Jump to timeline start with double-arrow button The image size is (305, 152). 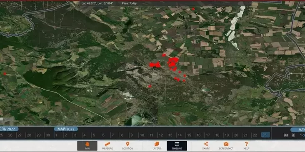(286, 135)
